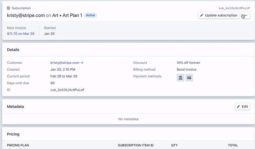This screenshot has height=149, width=255.
Task: Click the Days until due value 90
Action: pyautogui.click(x=52, y=83)
